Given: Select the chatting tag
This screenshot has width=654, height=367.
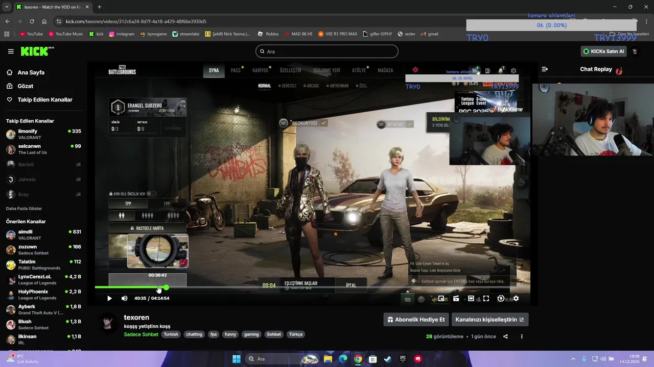Looking at the screenshot, I should [194, 334].
